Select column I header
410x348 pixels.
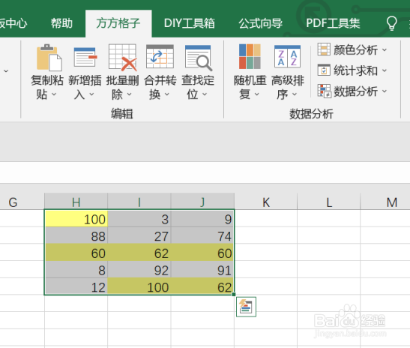point(139,202)
